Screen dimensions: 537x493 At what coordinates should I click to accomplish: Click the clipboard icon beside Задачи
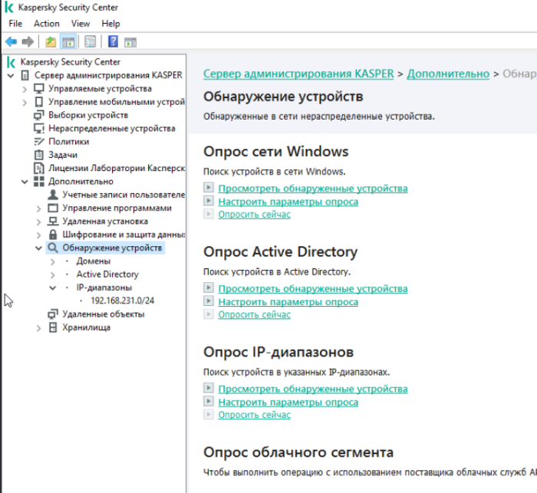pos(39,155)
